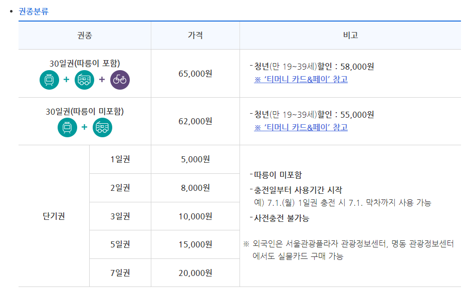Select 30일권(따릉이 포함) label

(x=85, y=64)
